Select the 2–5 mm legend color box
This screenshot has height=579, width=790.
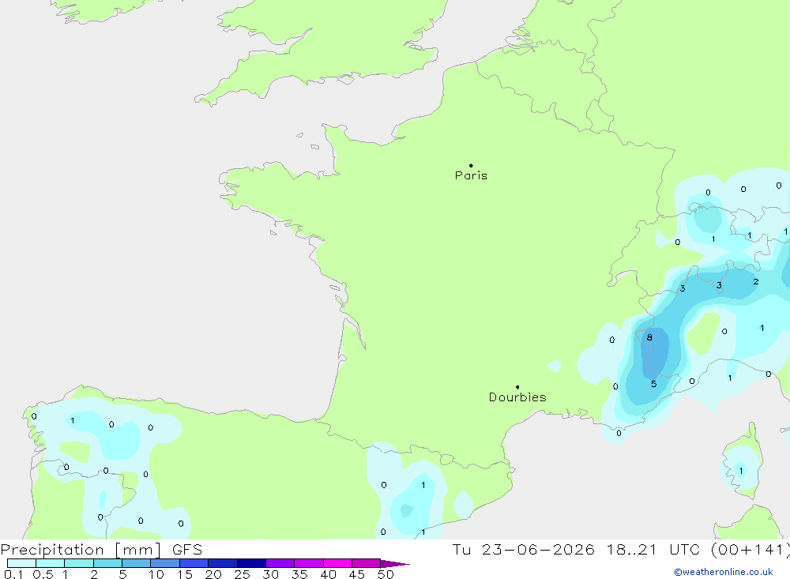[107, 563]
